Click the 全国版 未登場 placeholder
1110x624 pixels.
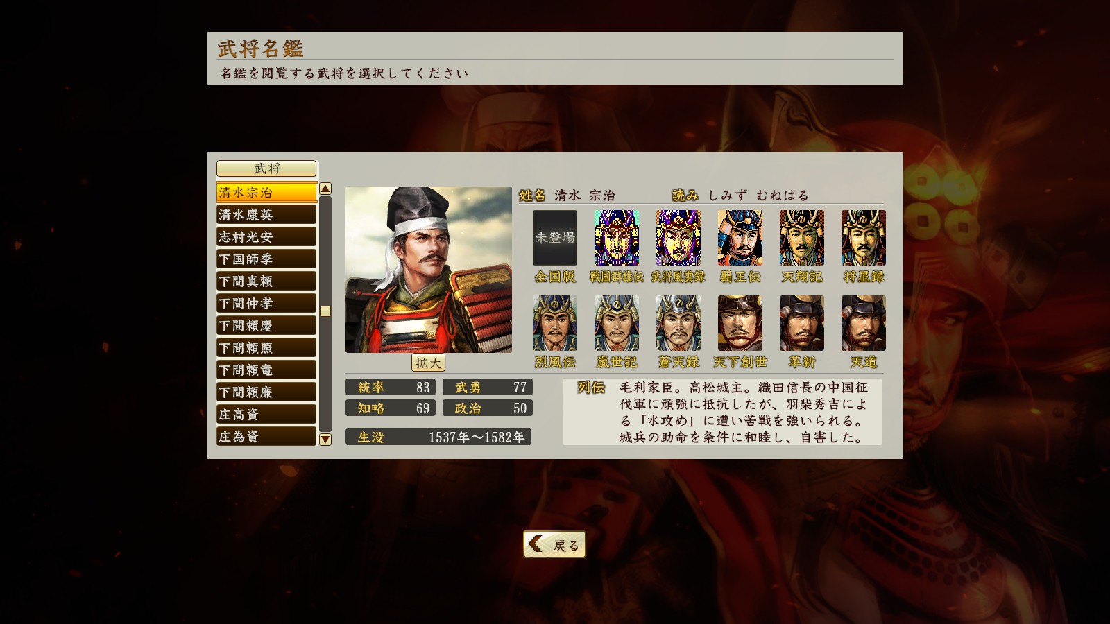click(555, 238)
